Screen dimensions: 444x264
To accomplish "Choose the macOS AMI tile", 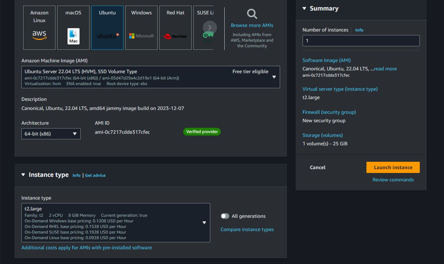I will click(73, 28).
